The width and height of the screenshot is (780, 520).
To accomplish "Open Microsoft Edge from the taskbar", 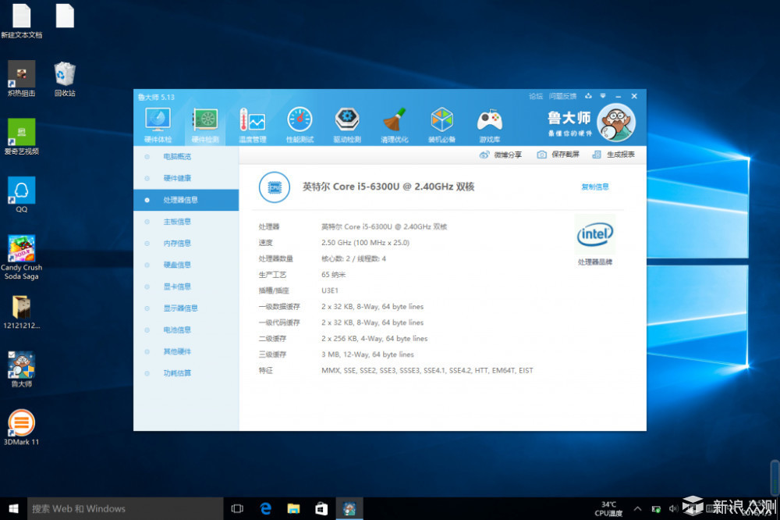I will (x=265, y=508).
